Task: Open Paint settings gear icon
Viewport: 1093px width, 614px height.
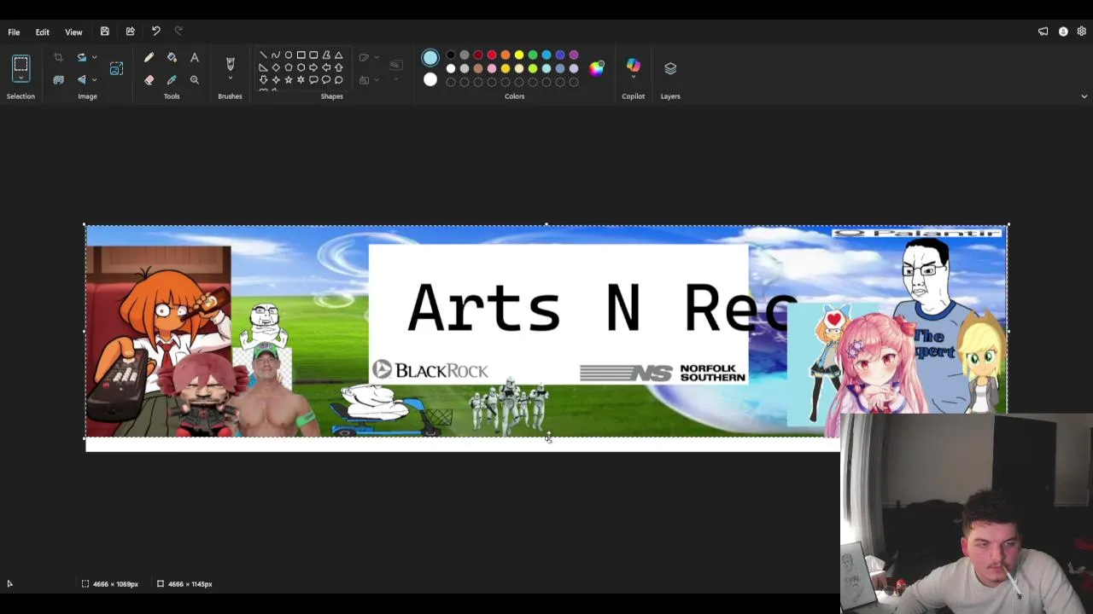Action: pyautogui.click(x=1081, y=32)
